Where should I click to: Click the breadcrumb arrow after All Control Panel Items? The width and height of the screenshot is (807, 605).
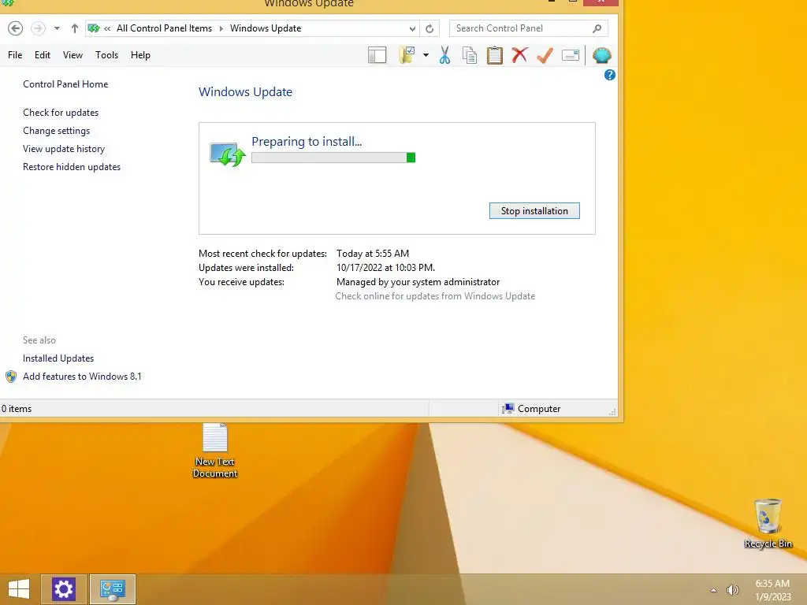(221, 29)
